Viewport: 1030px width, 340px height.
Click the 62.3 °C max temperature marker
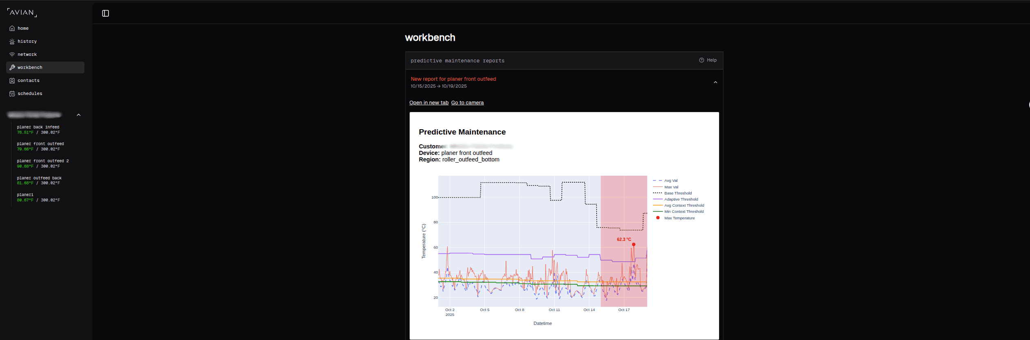tap(633, 245)
